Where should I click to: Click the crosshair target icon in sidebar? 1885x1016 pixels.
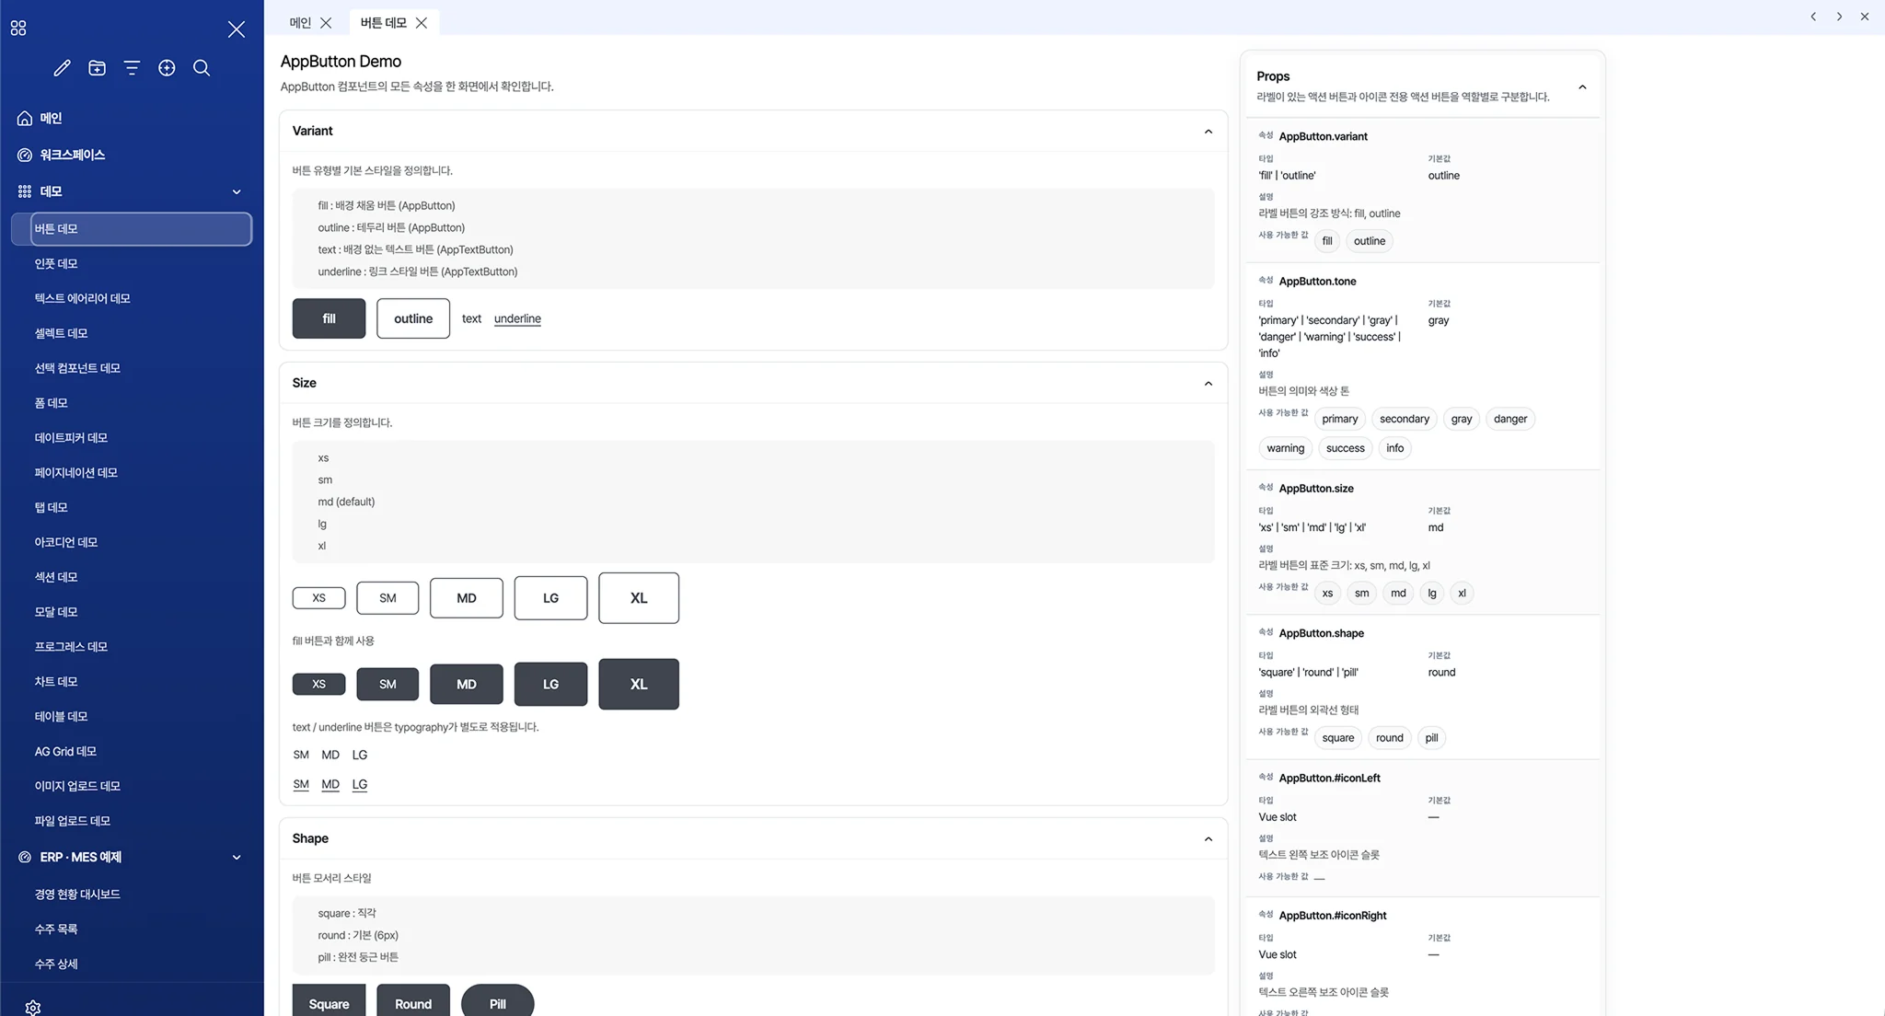(x=167, y=68)
